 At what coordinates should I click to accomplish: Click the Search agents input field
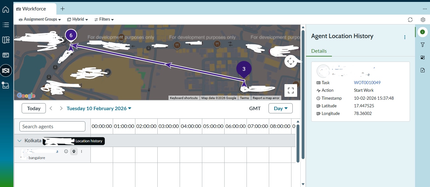tap(53, 126)
